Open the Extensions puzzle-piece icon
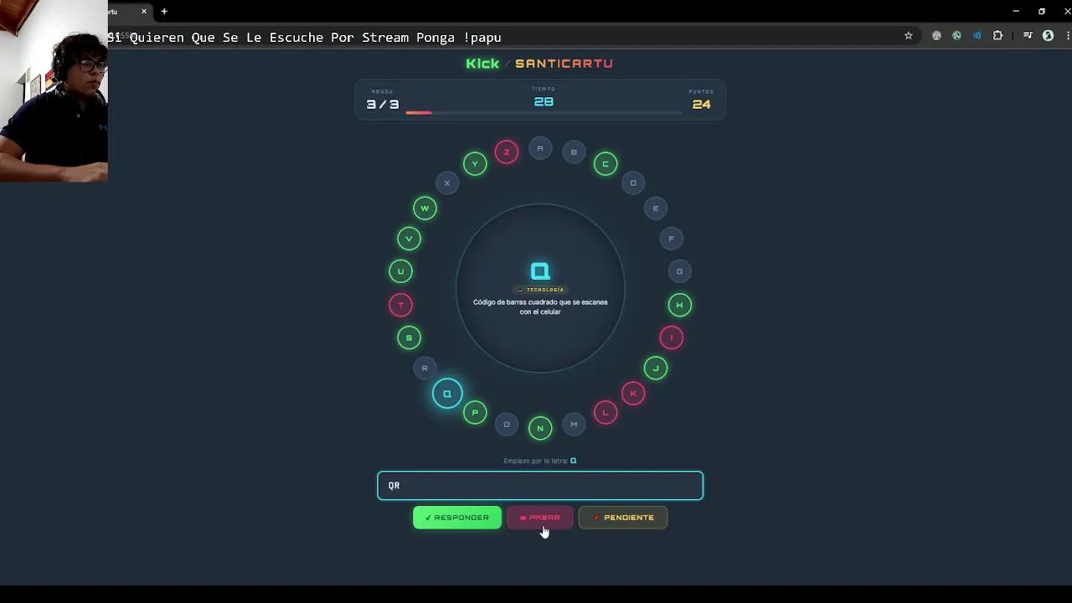This screenshot has width=1072, height=603. pos(997,36)
